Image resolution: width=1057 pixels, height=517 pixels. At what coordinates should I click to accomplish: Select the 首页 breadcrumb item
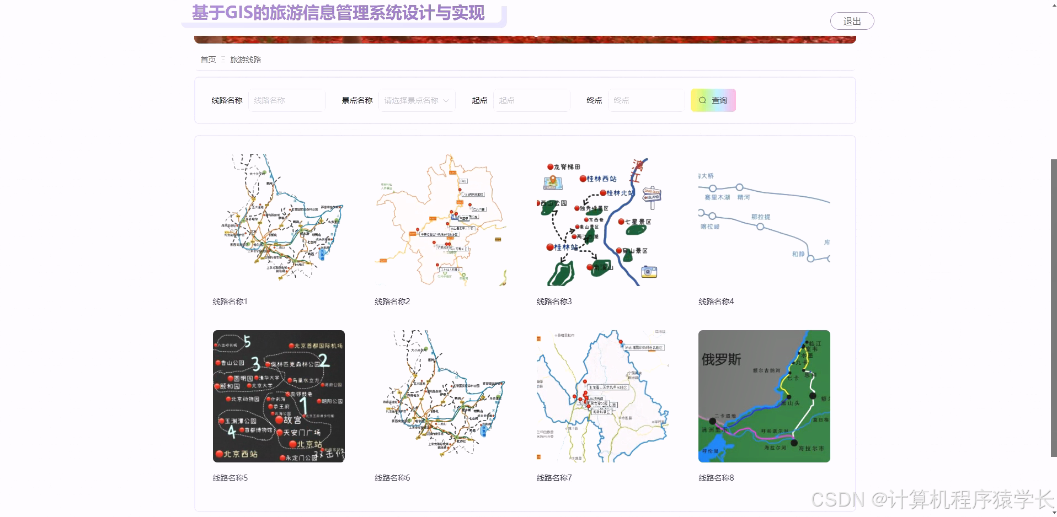(208, 60)
